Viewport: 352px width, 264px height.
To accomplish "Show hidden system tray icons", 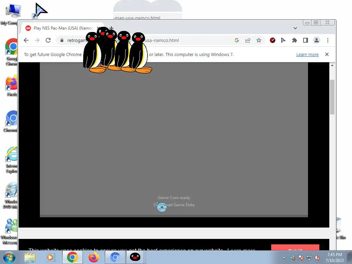I will pos(284,257).
